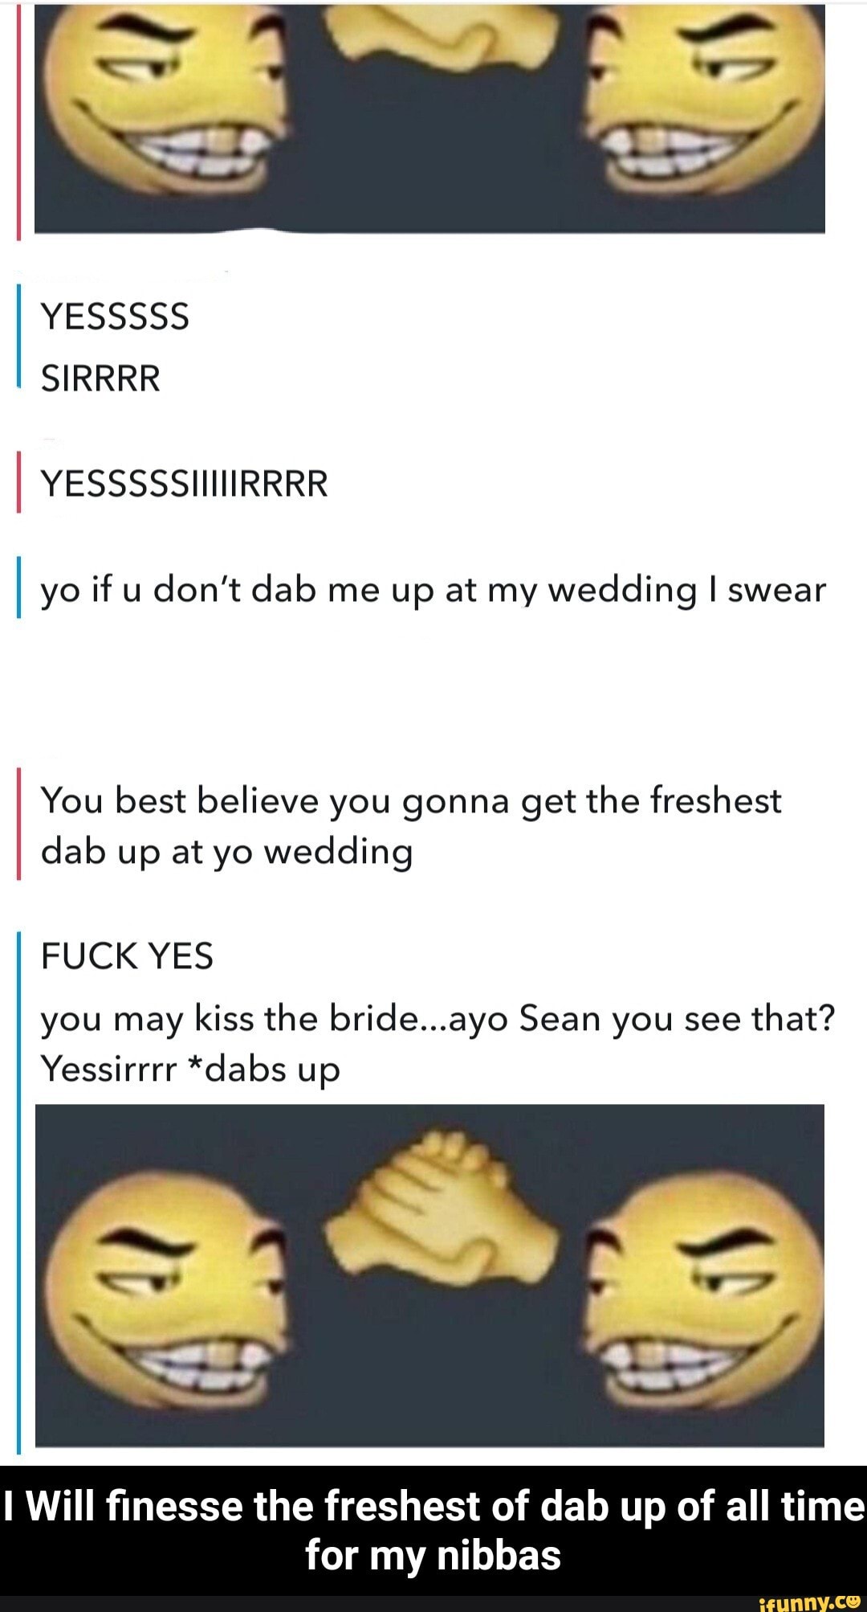Select the "SIRRRR" message text
The height and width of the screenshot is (1612, 867).
100,378
